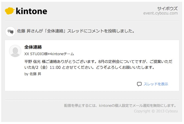Click the yellow kintone cloud logo
The image size is (184, 124).
pyautogui.click(x=10, y=11)
